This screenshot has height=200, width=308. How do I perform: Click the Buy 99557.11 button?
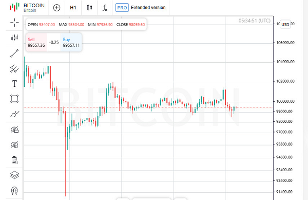(x=71, y=42)
